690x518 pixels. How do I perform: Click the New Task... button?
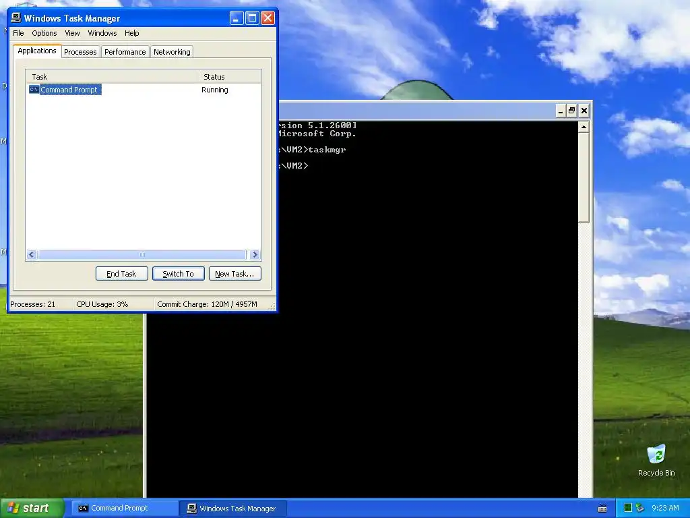click(234, 274)
